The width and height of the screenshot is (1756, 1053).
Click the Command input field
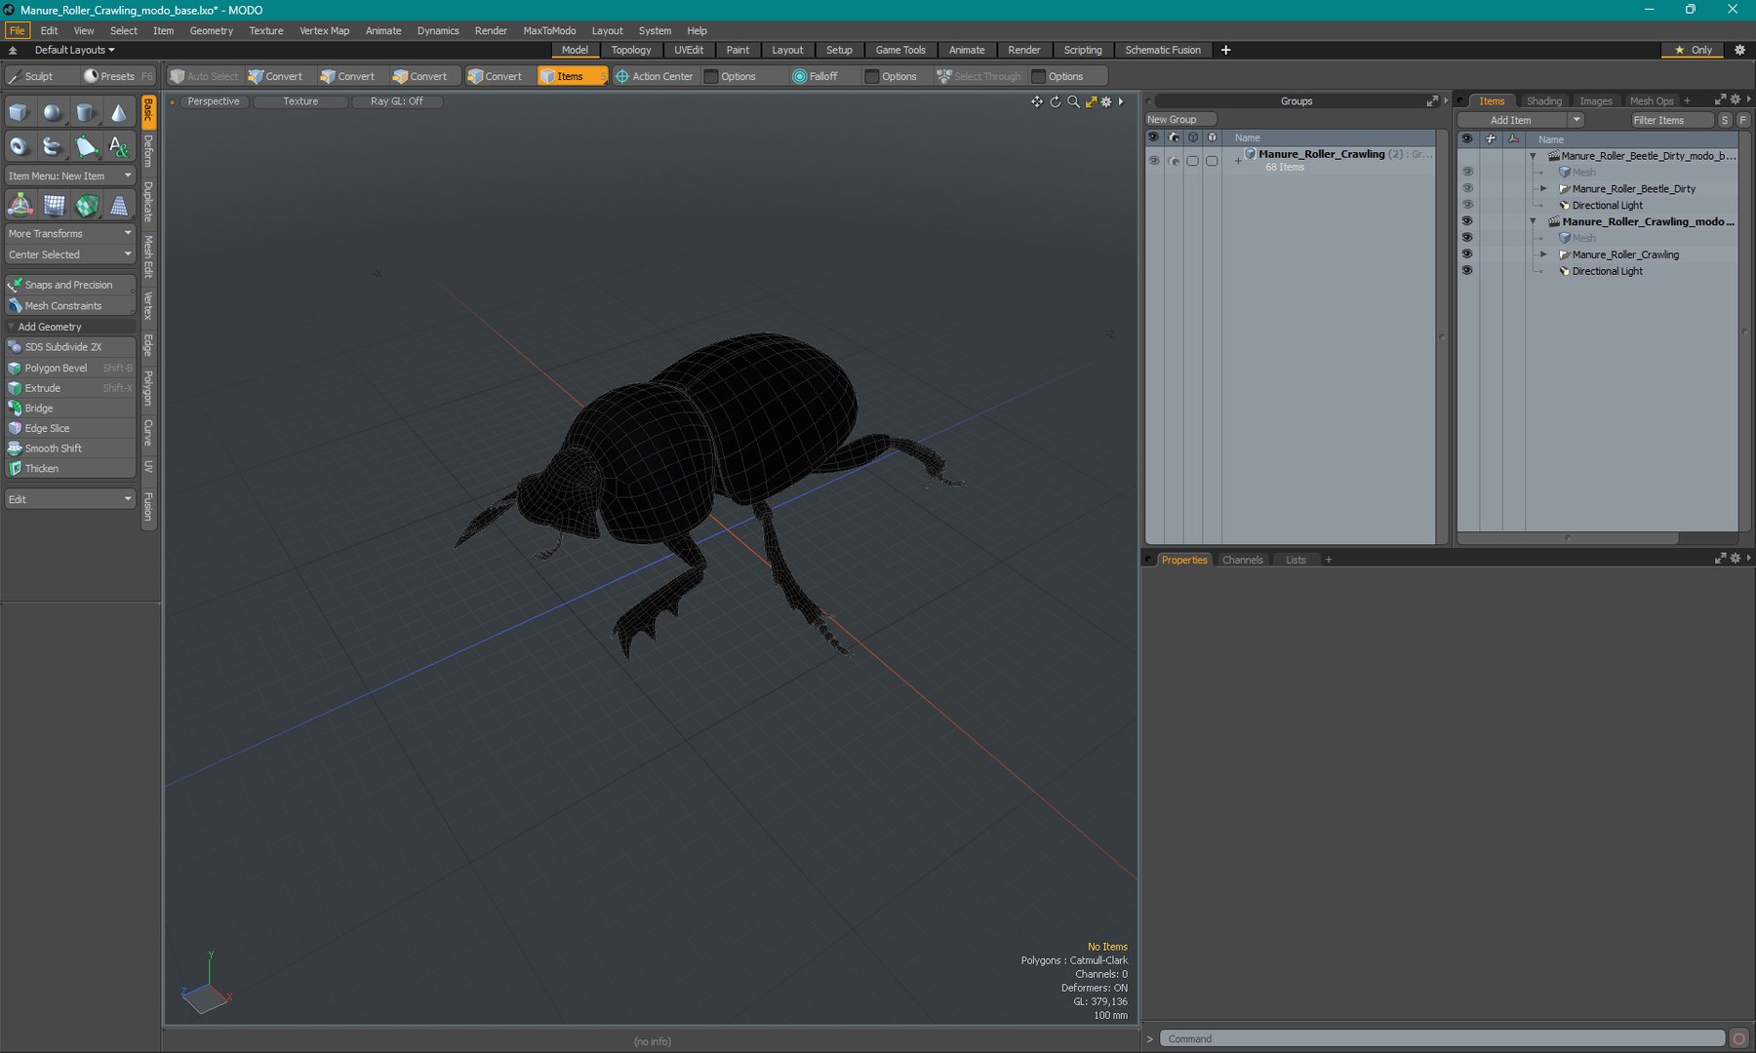[x=1444, y=1039]
